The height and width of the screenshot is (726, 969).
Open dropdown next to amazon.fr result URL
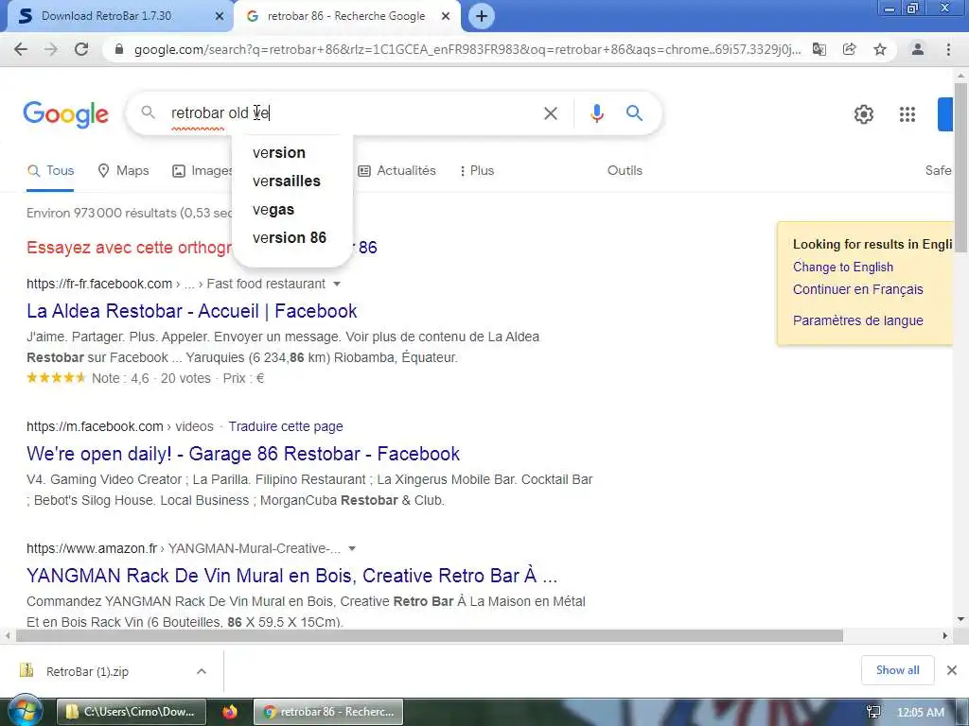tap(352, 548)
